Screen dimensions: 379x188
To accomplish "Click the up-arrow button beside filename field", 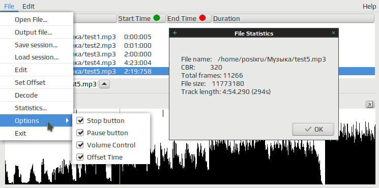I will point(104,84).
